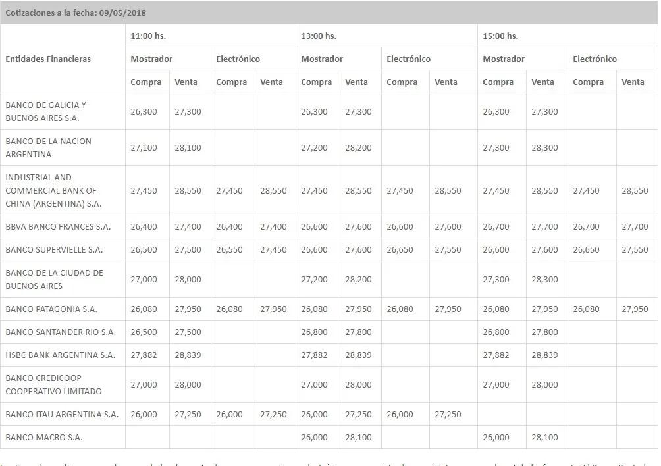Click Industrial and Commercial Bank of China name
The height and width of the screenshot is (466, 661).
tap(53, 190)
